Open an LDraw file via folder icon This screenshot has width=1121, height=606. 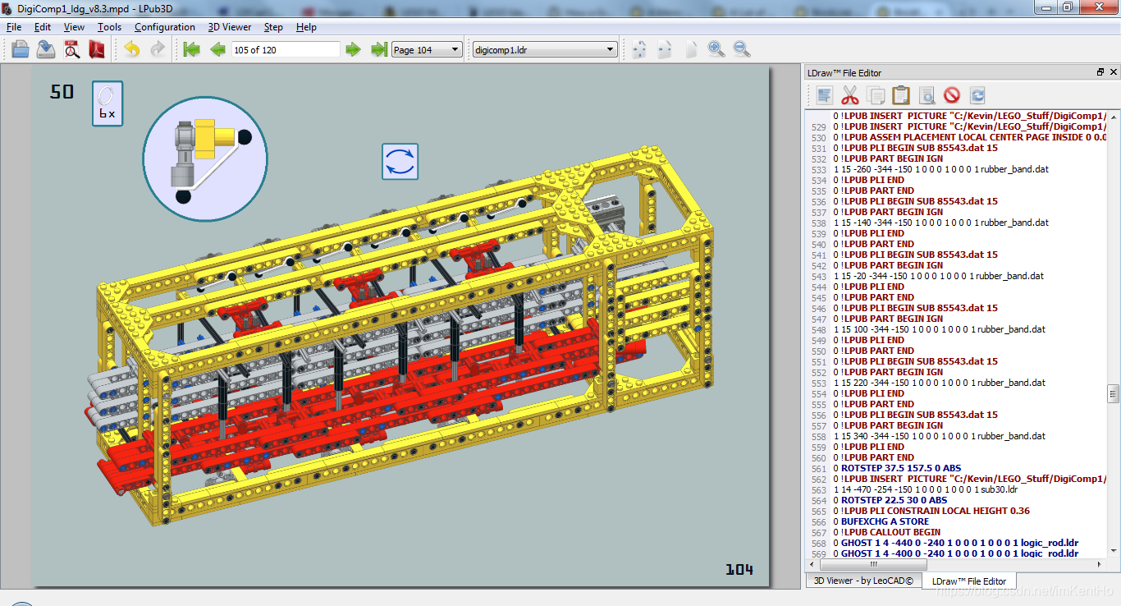[21, 49]
